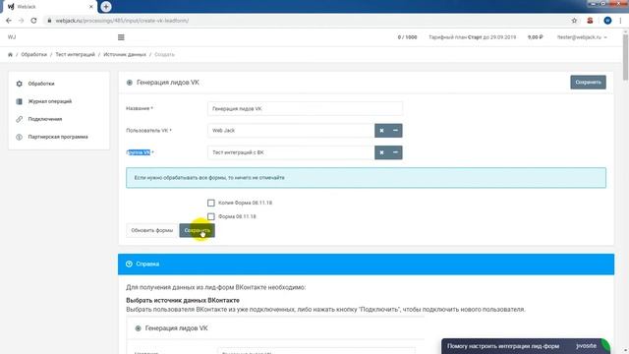Open a new browser tab
Image resolution: width=629 pixels, height=354 pixels.
click(x=106, y=7)
